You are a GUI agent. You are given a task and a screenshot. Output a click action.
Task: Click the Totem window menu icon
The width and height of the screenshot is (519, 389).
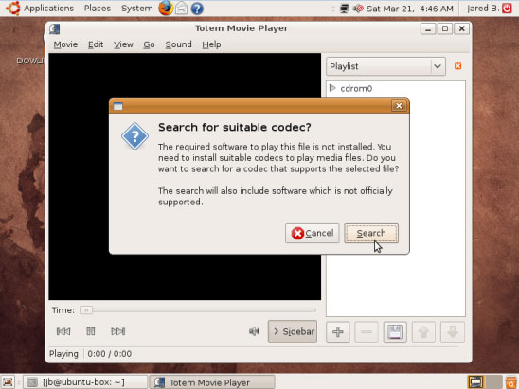click(x=55, y=29)
